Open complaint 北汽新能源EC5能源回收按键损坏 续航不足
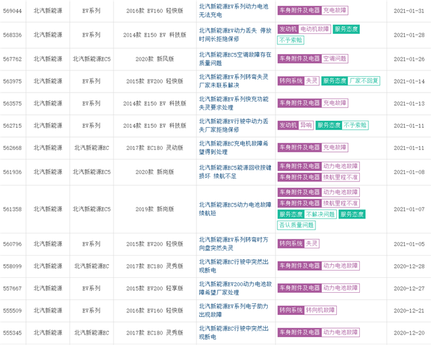The width and height of the screenshot is (431, 345). [x=235, y=172]
